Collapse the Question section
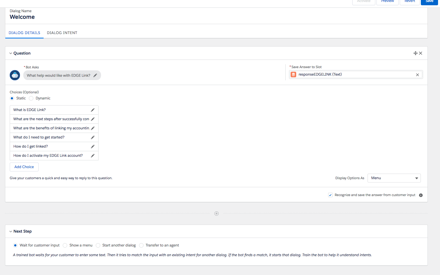440x275 pixels. coord(11,53)
